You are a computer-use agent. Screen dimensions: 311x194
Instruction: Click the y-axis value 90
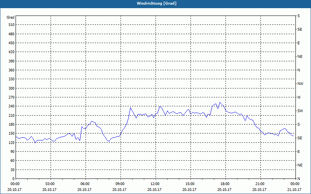[x=12, y=152]
